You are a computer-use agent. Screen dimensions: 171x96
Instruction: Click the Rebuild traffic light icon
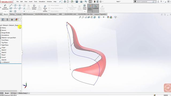(95, 2)
